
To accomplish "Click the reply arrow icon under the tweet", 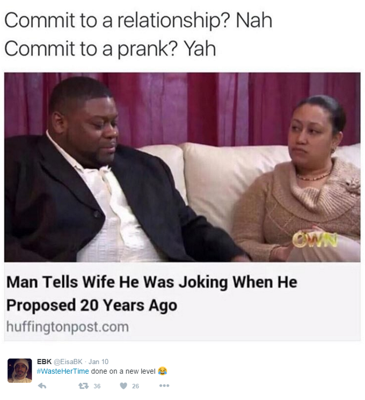I will tap(42, 386).
